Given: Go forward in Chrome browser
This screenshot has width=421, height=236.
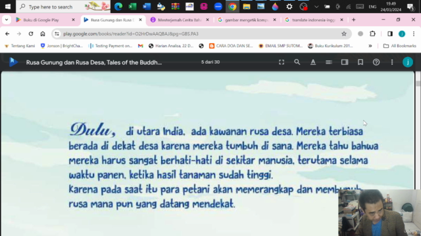Looking at the screenshot, I should (19, 33).
